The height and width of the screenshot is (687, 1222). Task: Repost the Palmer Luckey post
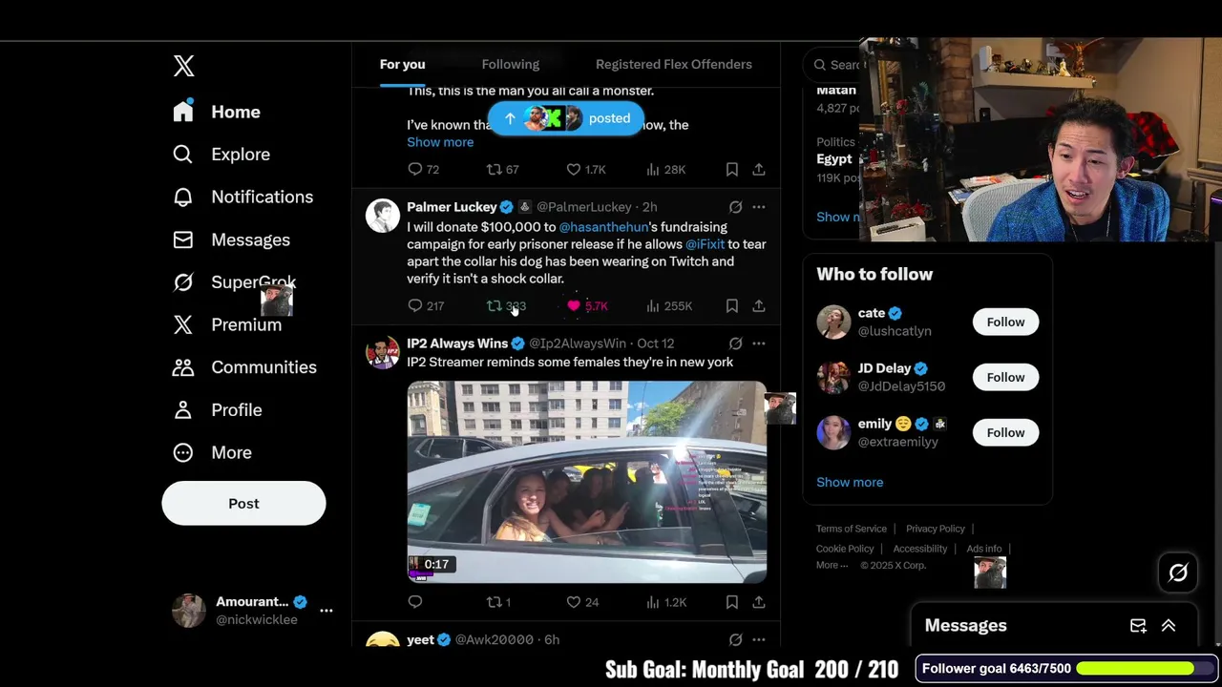[x=505, y=306]
